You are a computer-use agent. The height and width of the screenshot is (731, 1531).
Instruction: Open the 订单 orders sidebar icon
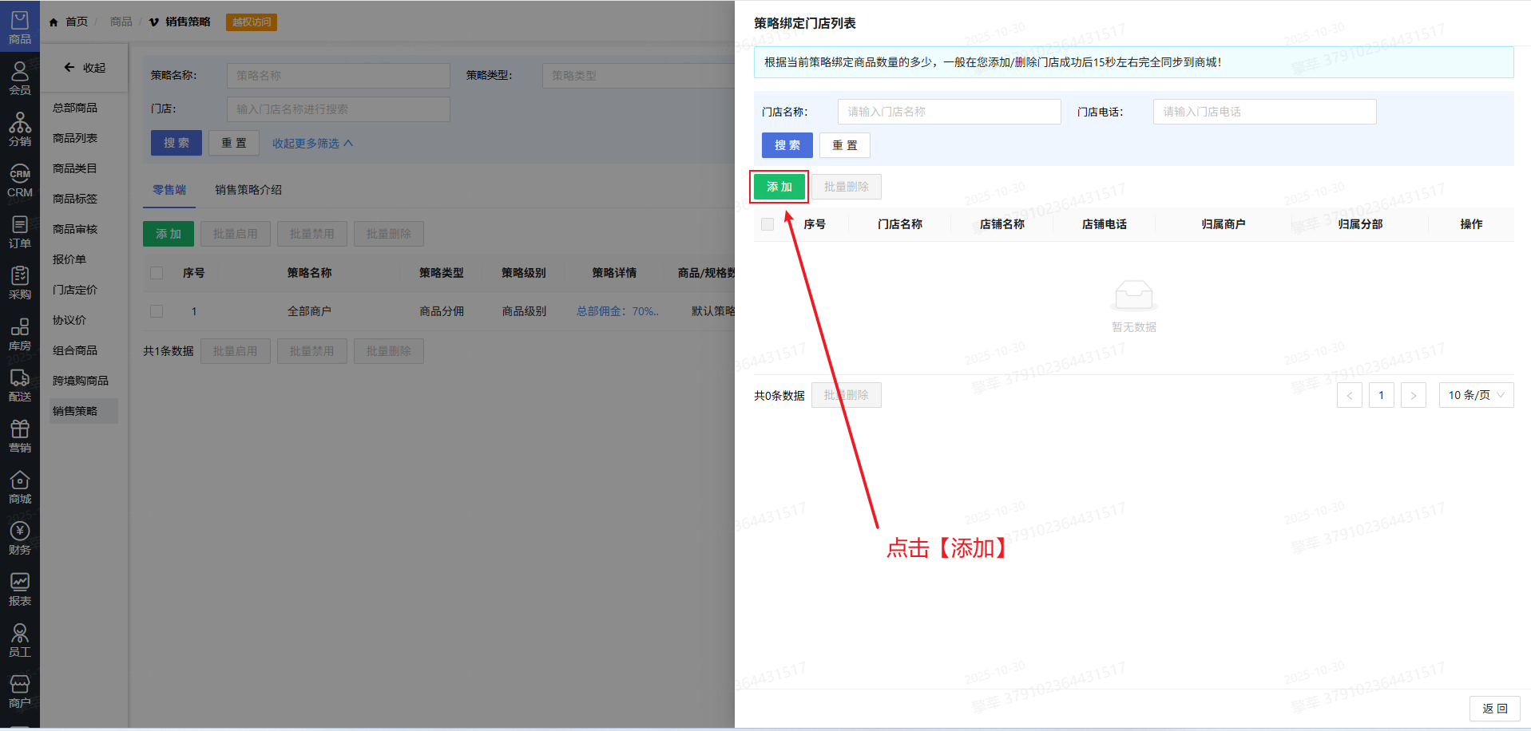click(19, 231)
